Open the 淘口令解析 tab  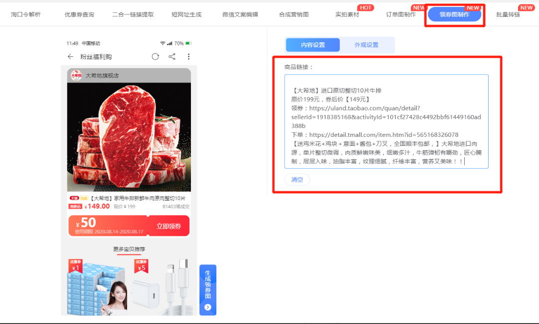click(x=26, y=14)
